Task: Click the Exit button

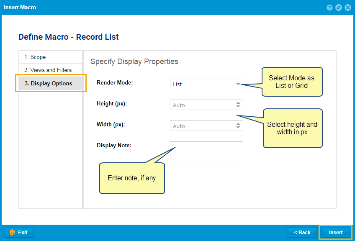Action: coord(19,232)
